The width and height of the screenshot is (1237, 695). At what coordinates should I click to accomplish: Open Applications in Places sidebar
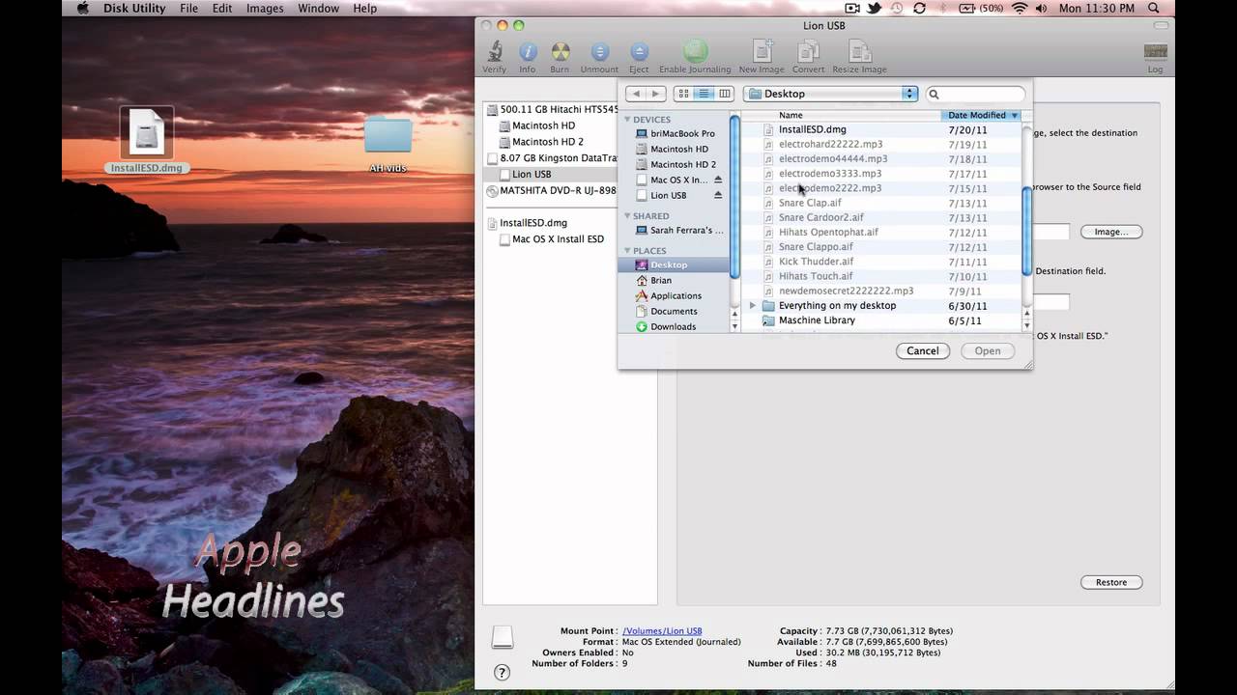[x=675, y=295]
